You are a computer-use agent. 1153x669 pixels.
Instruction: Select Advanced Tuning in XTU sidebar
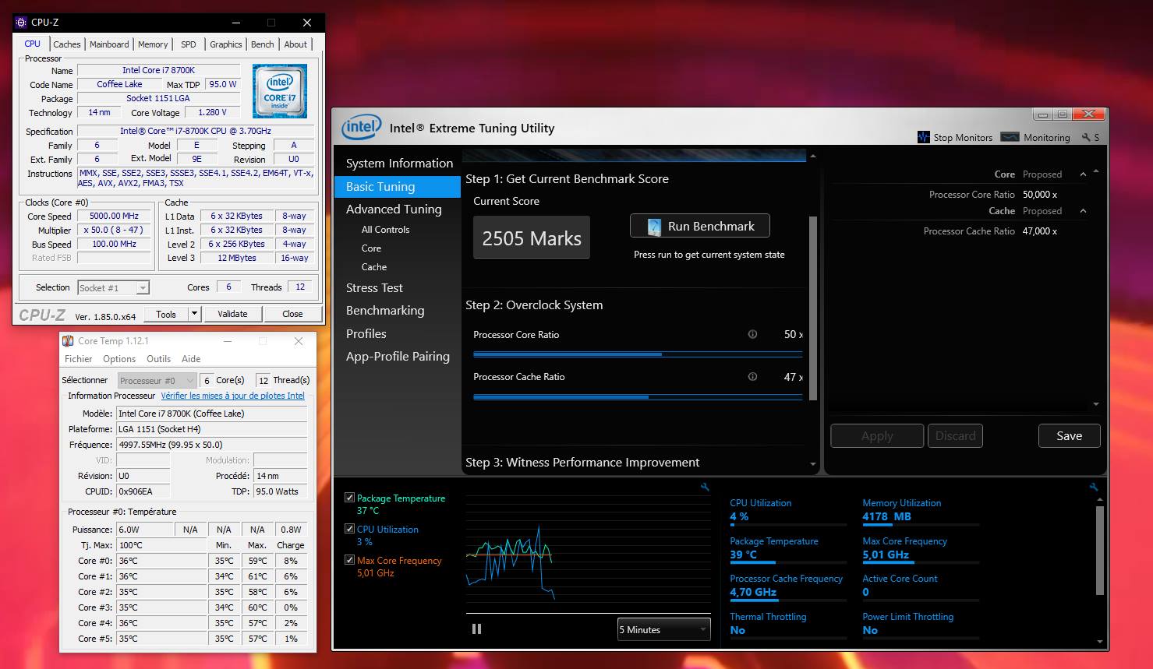coord(394,209)
